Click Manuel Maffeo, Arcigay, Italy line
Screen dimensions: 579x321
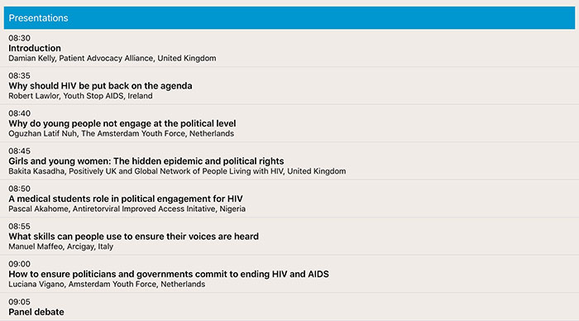(x=61, y=247)
